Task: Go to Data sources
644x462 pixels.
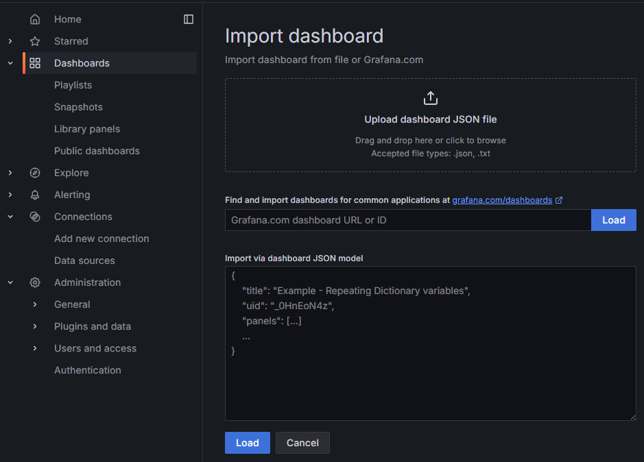Action: [x=84, y=260]
